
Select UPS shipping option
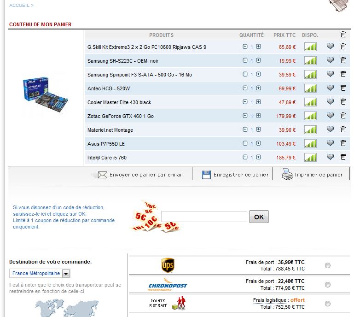327,265
